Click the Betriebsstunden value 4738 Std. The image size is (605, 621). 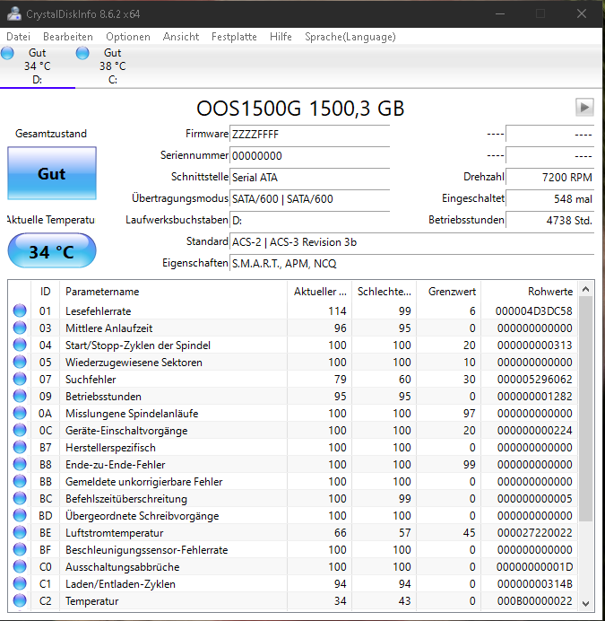pos(549,220)
